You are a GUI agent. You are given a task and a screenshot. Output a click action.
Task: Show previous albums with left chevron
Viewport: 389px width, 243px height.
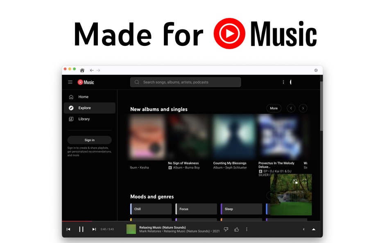tap(291, 108)
